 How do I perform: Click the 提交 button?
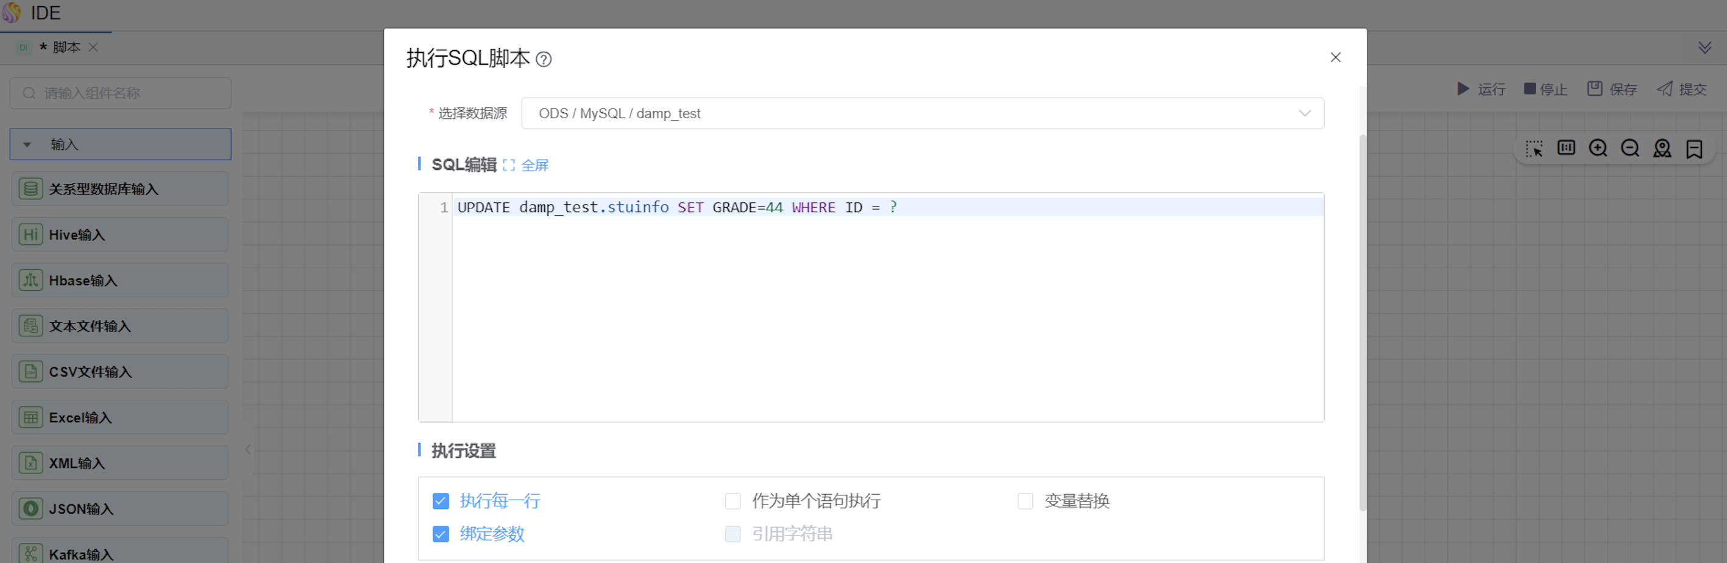point(1681,89)
